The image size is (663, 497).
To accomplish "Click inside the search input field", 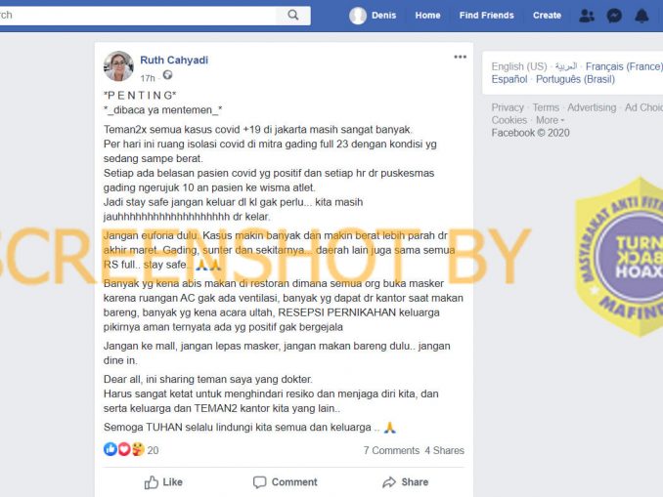I will pyautogui.click(x=138, y=16).
